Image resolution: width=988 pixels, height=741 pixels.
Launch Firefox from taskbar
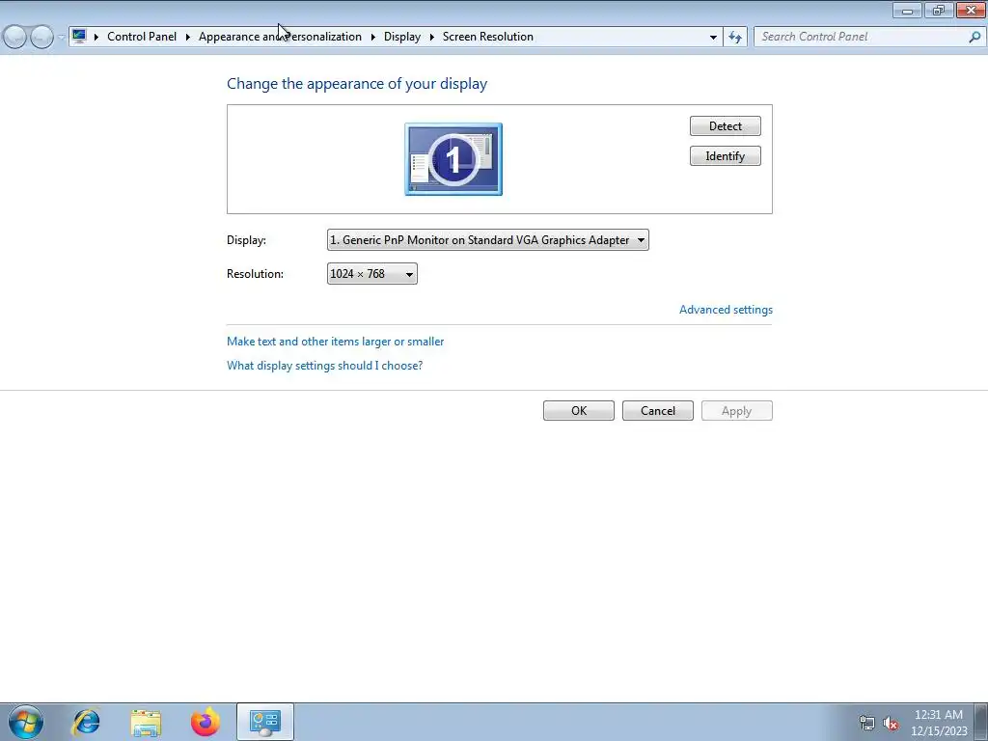pyautogui.click(x=206, y=722)
